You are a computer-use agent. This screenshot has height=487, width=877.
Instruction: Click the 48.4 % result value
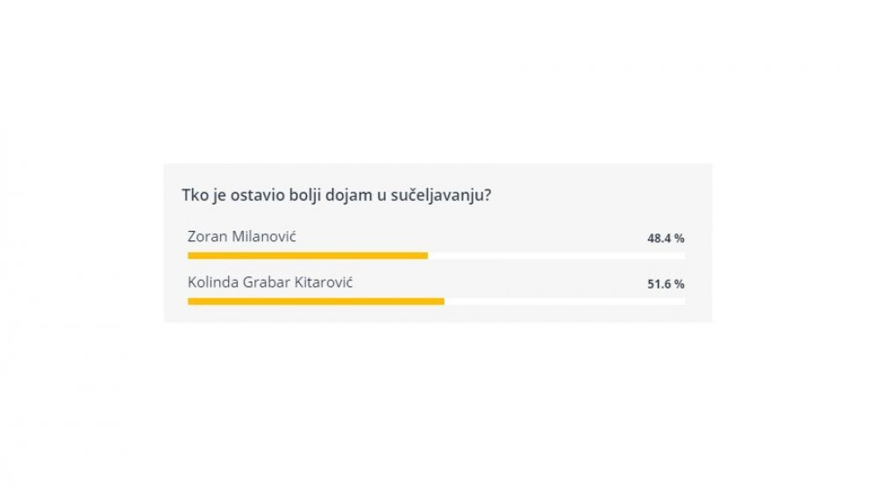point(666,238)
